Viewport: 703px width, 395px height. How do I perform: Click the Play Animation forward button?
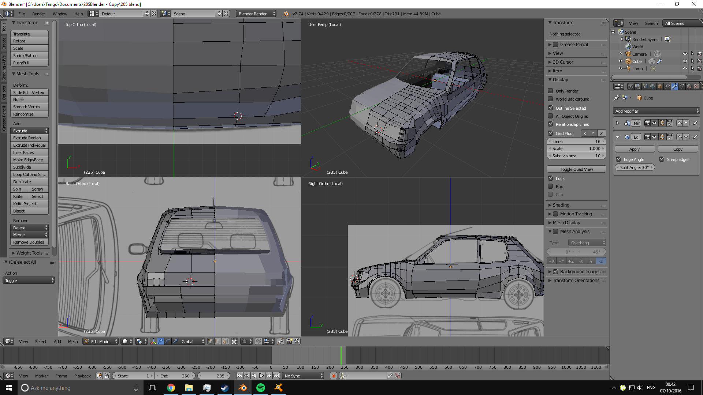point(261,376)
